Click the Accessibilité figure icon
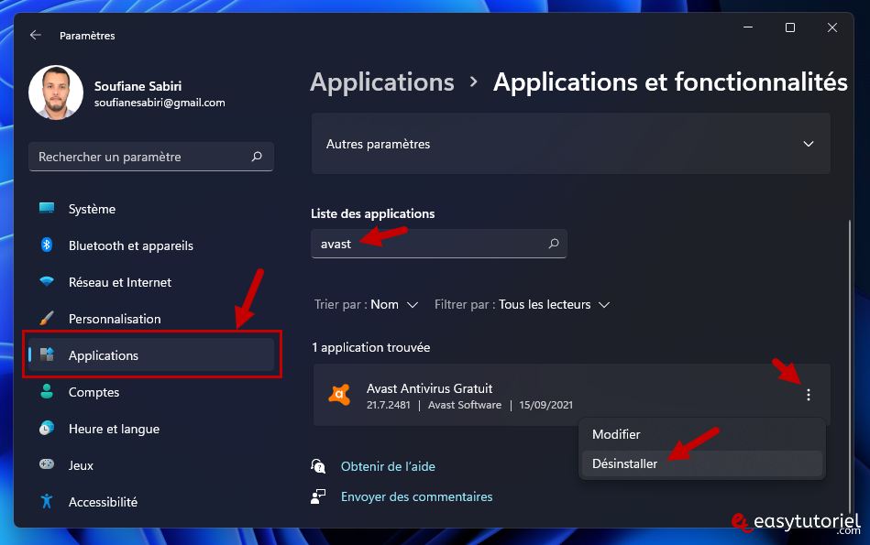 pyautogui.click(x=47, y=501)
